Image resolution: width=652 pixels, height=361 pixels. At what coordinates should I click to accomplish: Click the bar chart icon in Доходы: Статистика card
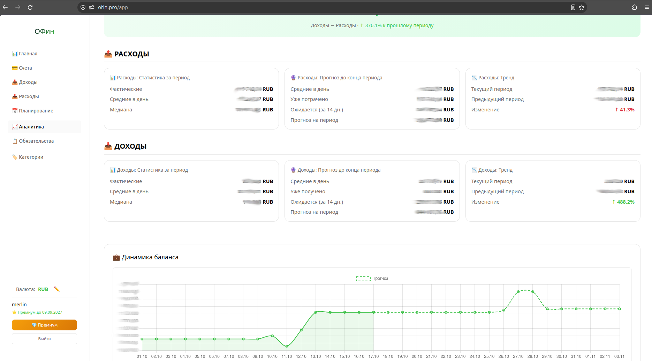point(113,170)
